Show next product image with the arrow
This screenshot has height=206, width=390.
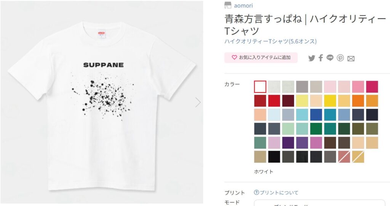click(x=198, y=102)
